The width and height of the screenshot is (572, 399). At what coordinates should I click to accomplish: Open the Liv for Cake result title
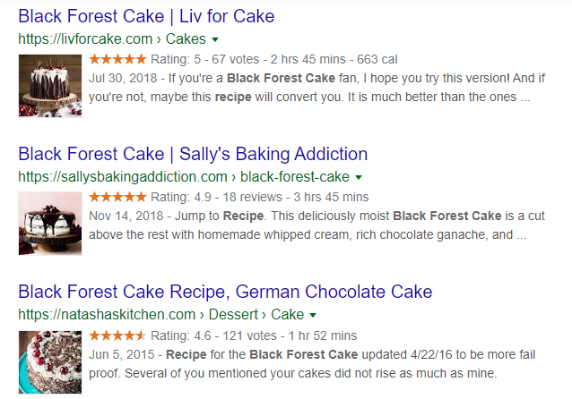(x=146, y=16)
